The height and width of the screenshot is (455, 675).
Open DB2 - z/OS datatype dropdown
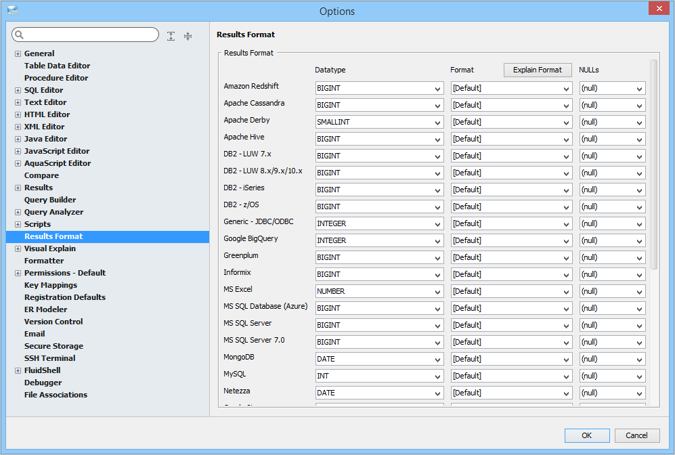tap(379, 207)
